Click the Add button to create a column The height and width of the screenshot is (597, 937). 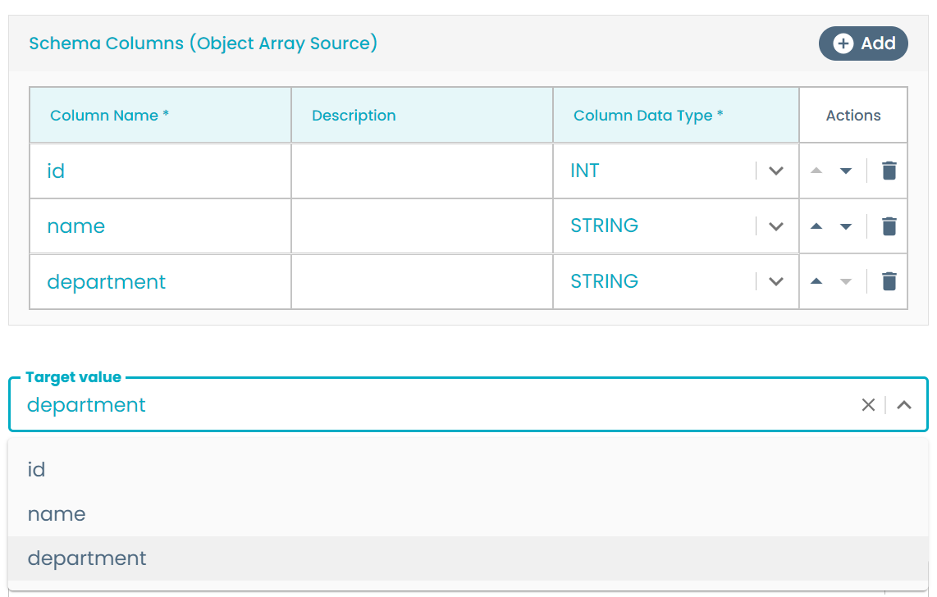[x=863, y=43]
